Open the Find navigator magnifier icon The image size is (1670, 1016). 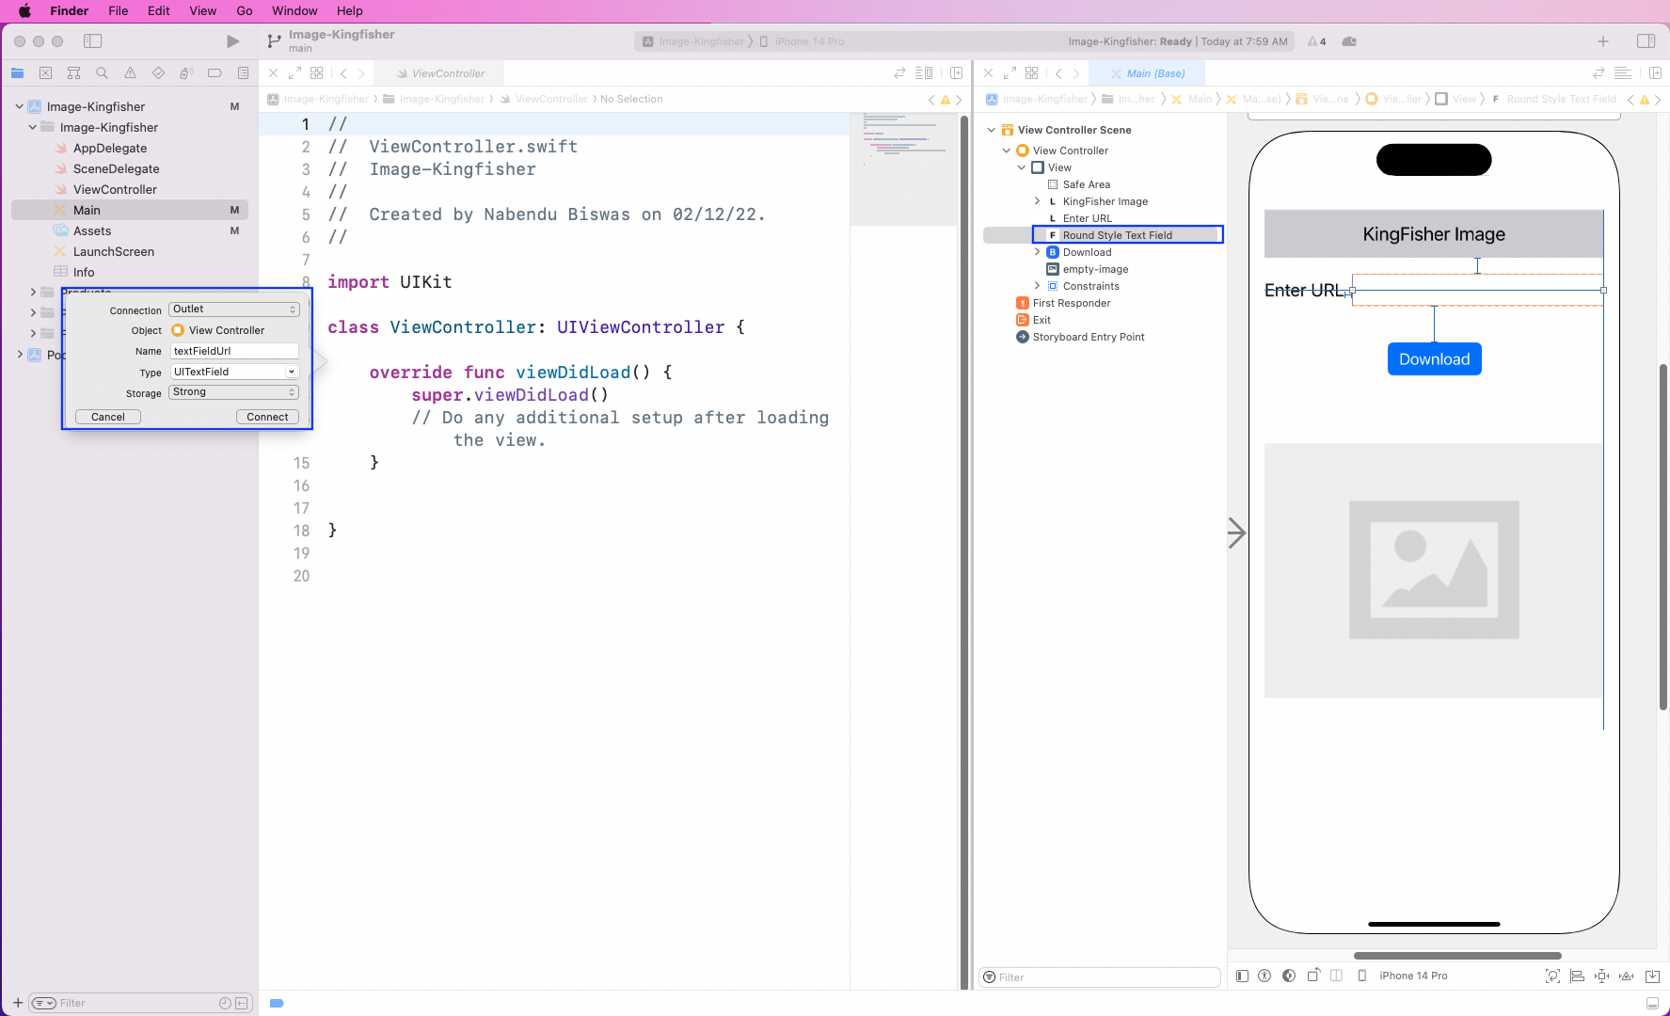tap(102, 73)
